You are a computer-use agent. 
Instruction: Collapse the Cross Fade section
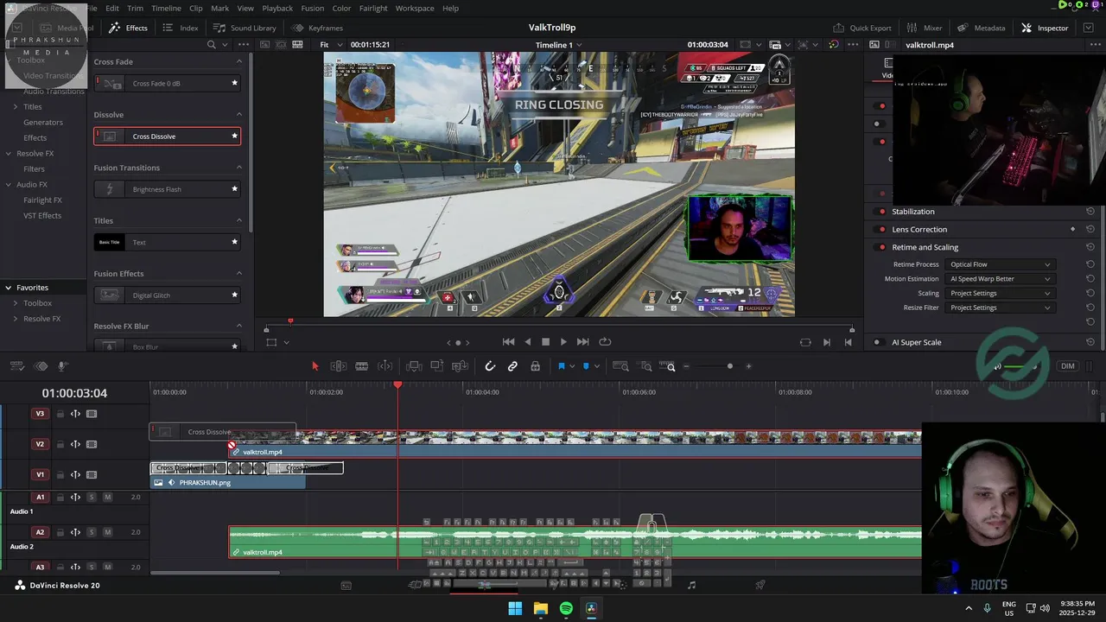[239, 61]
